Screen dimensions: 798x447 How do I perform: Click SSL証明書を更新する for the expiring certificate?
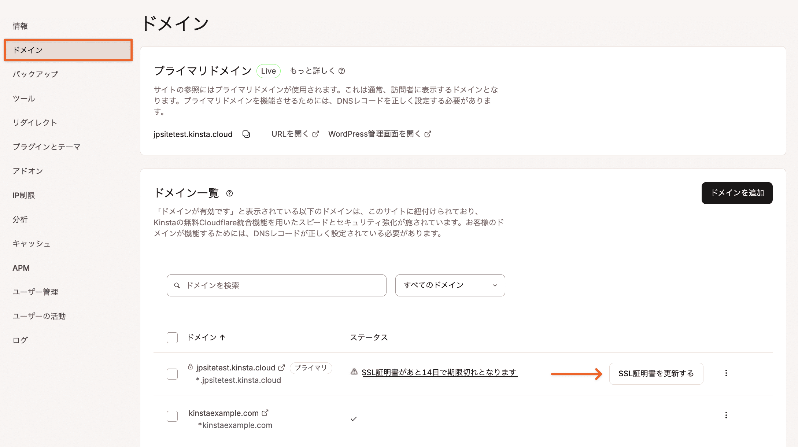pos(656,373)
